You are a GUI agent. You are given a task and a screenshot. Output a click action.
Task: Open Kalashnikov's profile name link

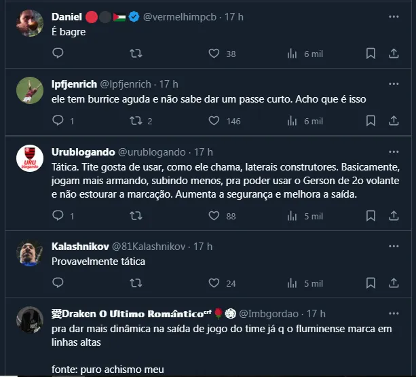pos(79,246)
